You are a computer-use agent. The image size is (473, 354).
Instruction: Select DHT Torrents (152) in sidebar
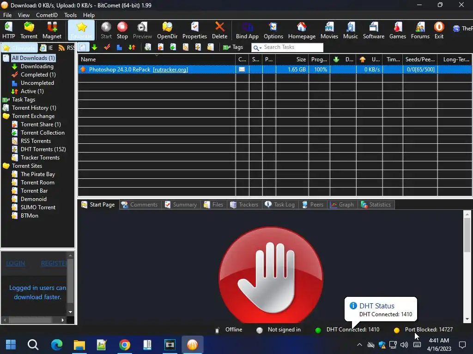click(43, 149)
